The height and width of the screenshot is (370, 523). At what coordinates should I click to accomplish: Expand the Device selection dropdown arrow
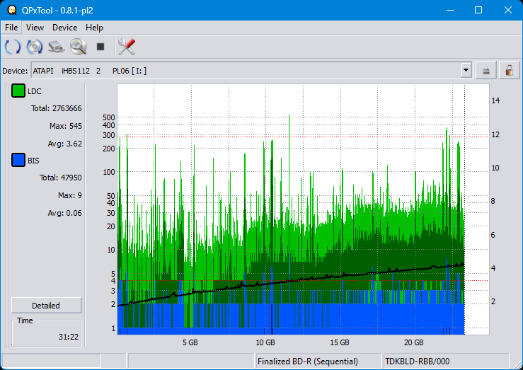466,70
